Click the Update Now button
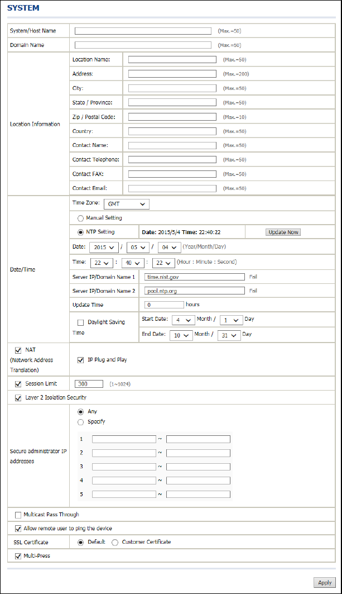This screenshot has width=342, height=594. (x=283, y=232)
